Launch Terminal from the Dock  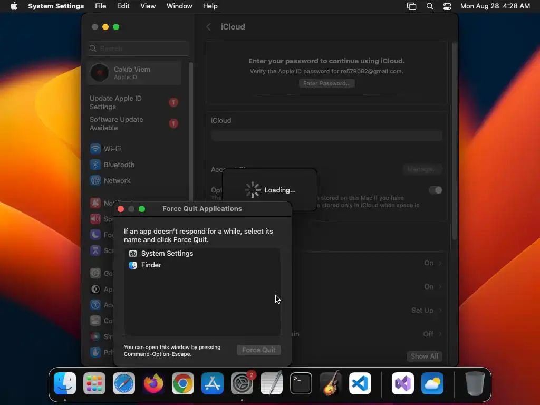point(301,383)
